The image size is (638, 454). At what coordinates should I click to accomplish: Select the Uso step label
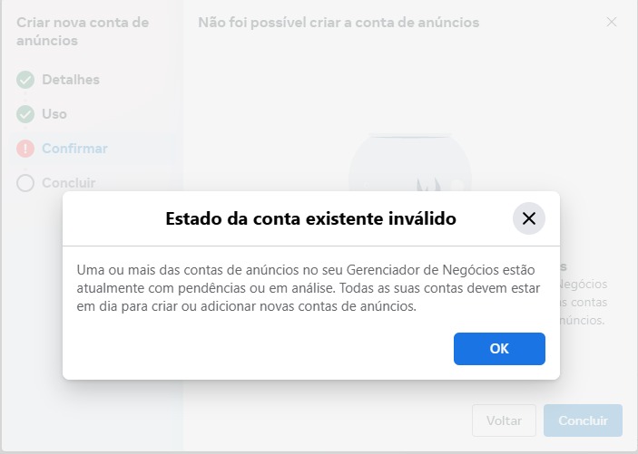click(54, 114)
